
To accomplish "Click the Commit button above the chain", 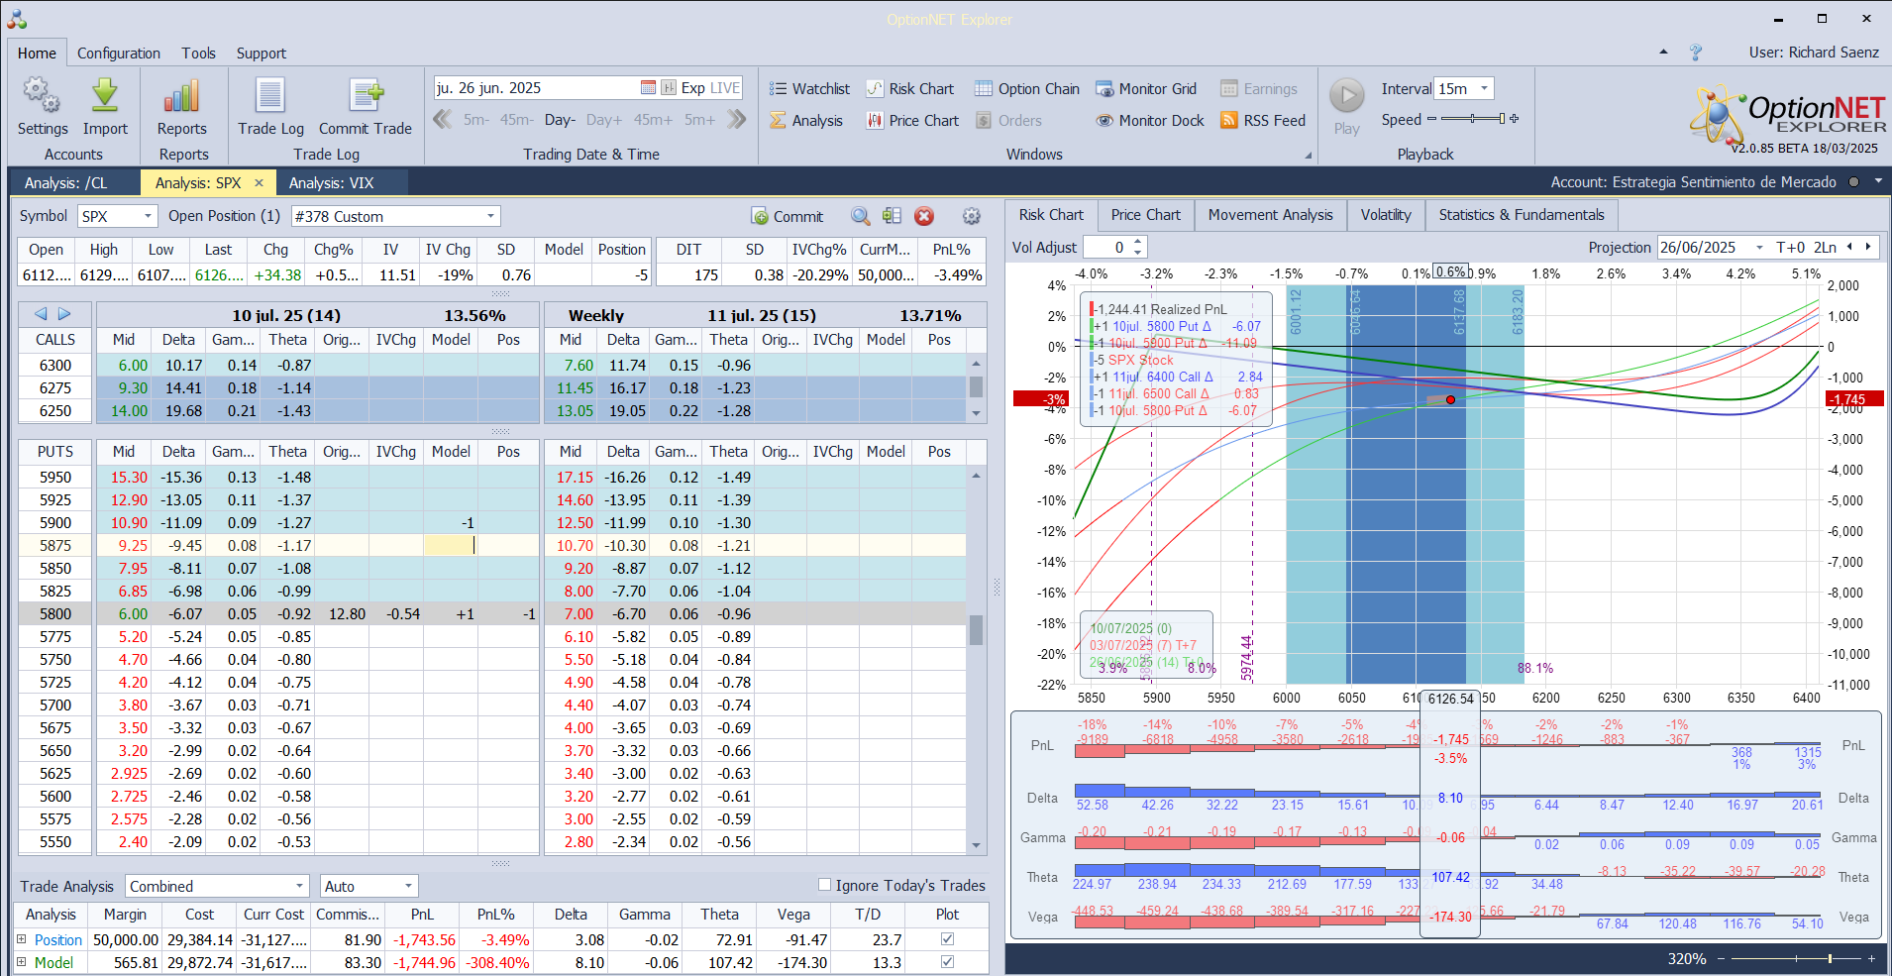I will 788,216.
